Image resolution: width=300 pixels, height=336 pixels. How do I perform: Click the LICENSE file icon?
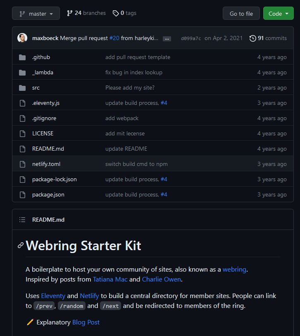(x=22, y=134)
